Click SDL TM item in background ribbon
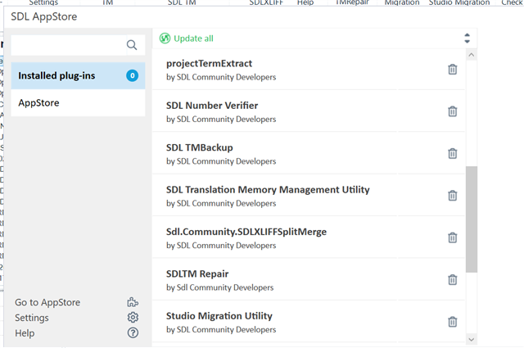The height and width of the screenshot is (348, 524). [182, 2]
